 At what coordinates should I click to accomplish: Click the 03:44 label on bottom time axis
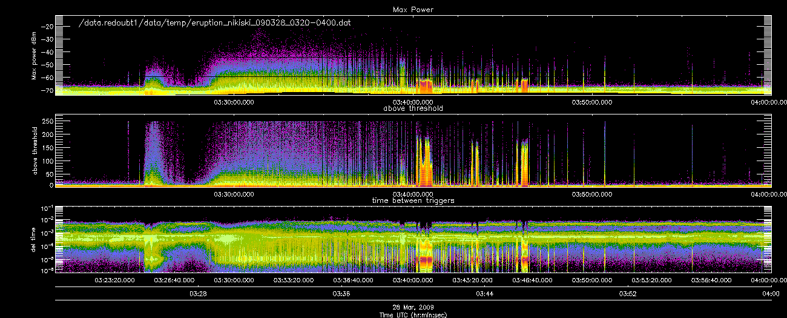click(x=484, y=294)
